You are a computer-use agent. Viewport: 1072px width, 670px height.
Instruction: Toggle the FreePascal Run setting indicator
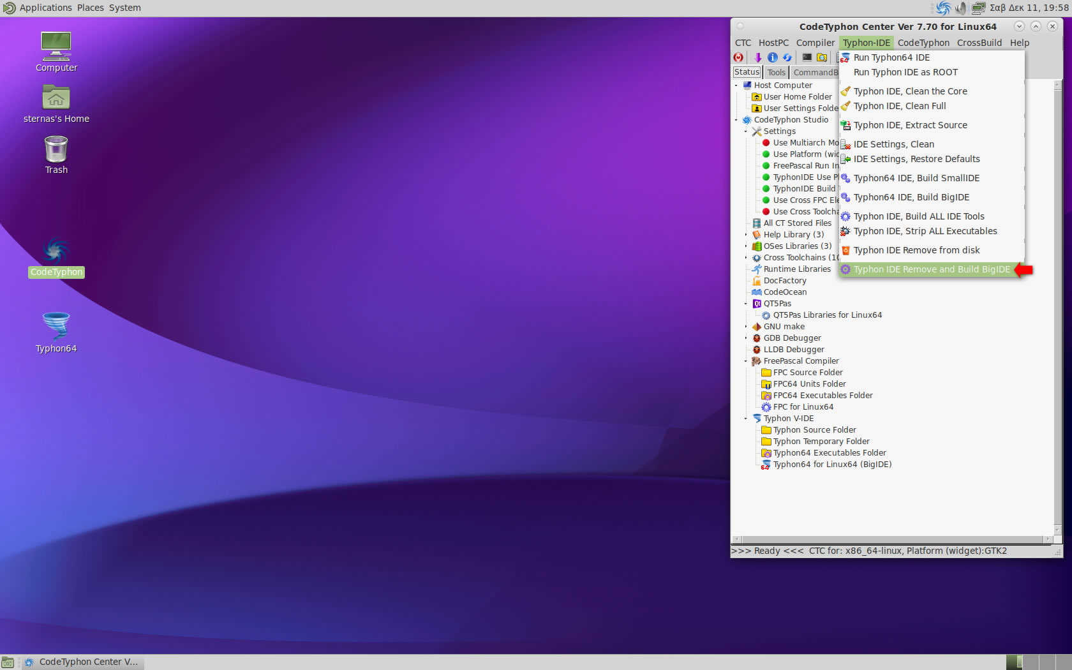pyautogui.click(x=766, y=166)
